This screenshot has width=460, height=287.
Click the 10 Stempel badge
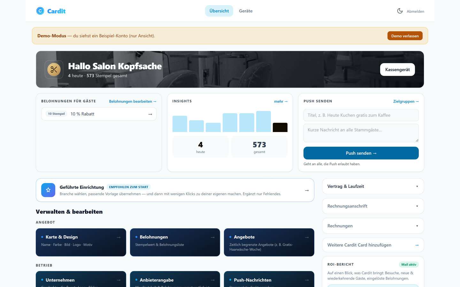click(56, 114)
